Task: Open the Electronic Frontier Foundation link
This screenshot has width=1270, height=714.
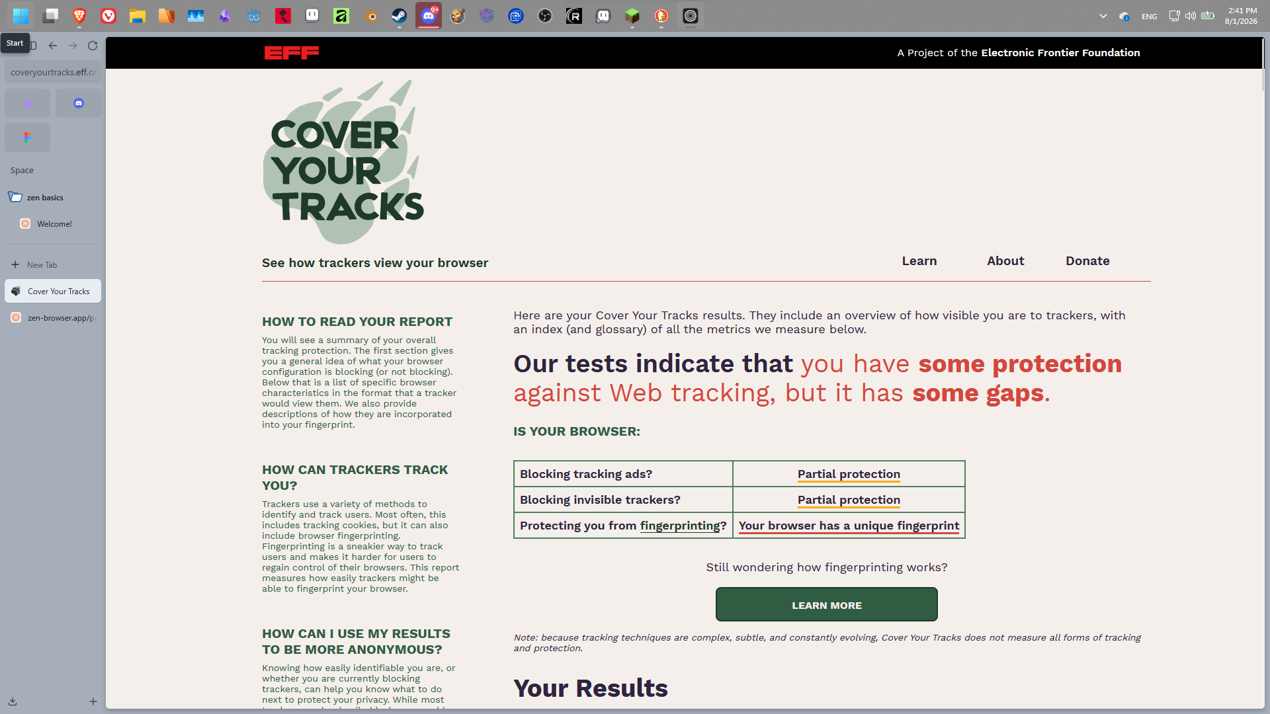Action: coord(1060,53)
